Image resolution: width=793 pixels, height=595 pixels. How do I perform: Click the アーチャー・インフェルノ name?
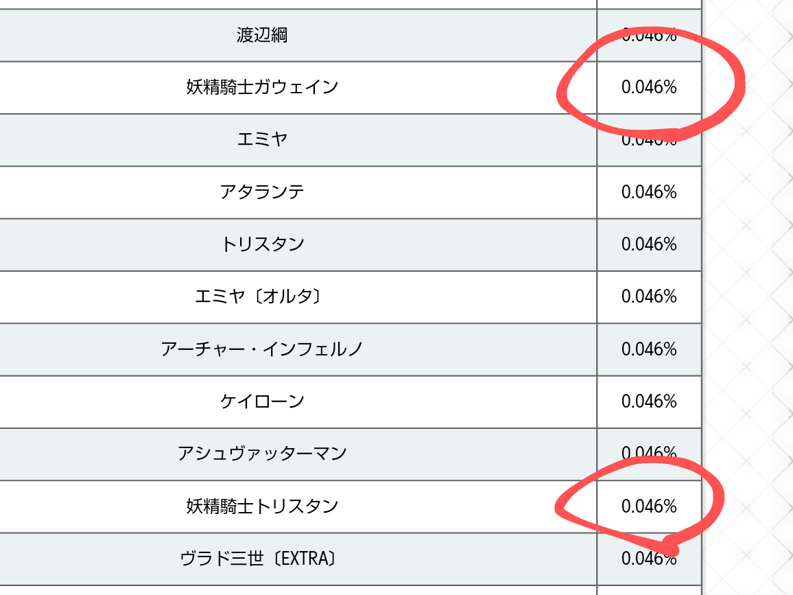point(262,349)
